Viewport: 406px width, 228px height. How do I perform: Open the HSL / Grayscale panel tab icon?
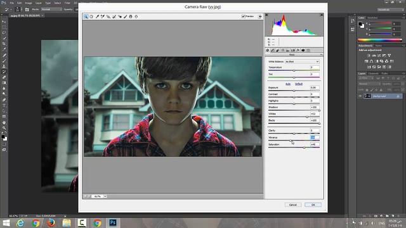click(x=283, y=50)
